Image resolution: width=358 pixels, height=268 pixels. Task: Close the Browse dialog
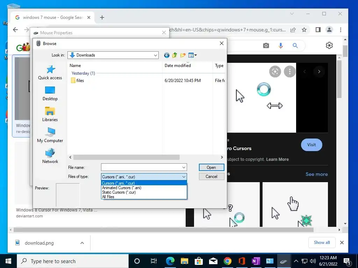(221, 43)
